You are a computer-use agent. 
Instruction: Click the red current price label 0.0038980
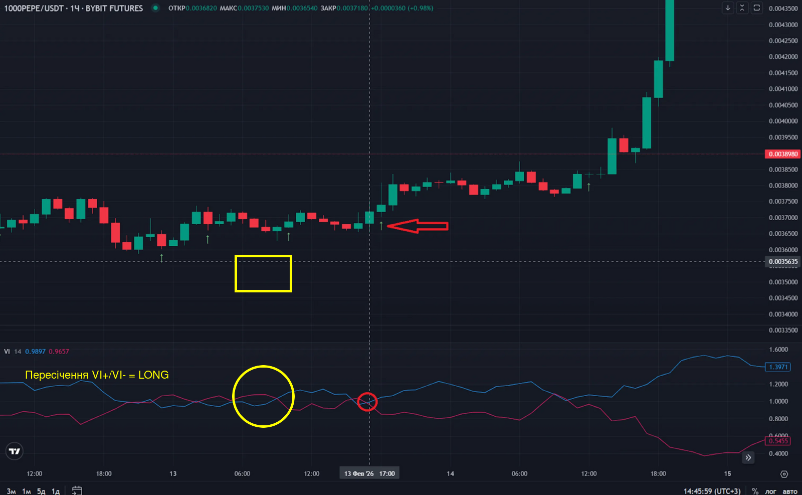[x=782, y=154]
